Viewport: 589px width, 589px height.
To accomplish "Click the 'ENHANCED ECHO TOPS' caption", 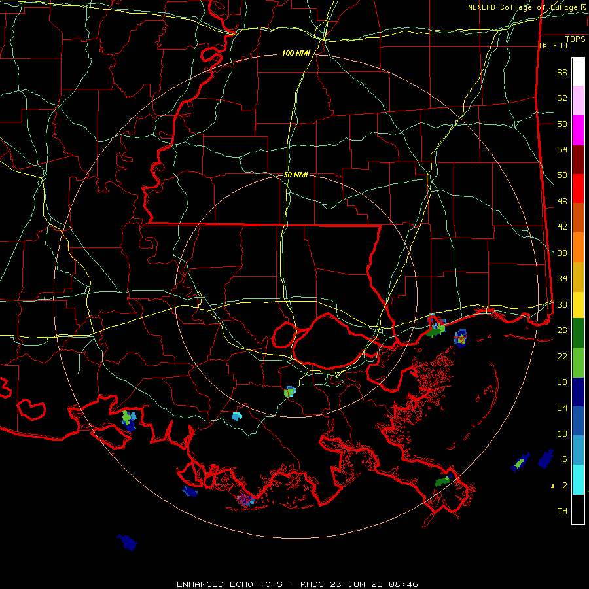I will coord(230,584).
